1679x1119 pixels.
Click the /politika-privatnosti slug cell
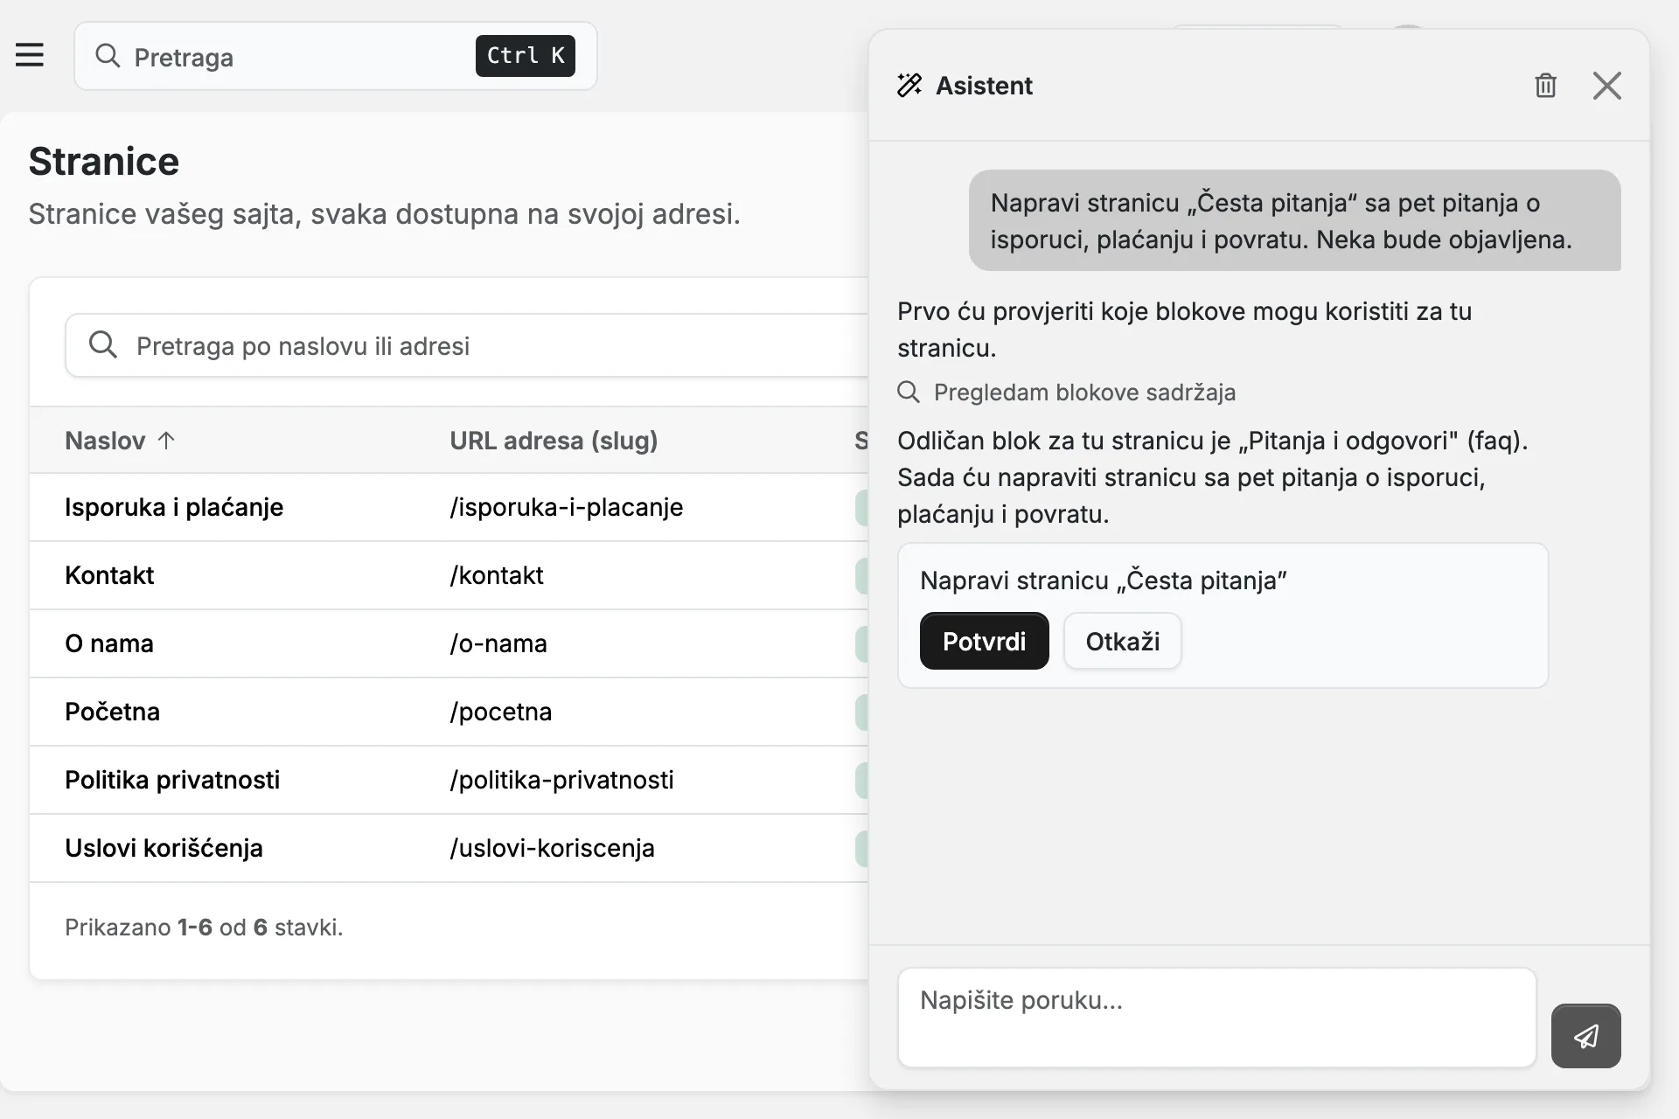click(562, 780)
